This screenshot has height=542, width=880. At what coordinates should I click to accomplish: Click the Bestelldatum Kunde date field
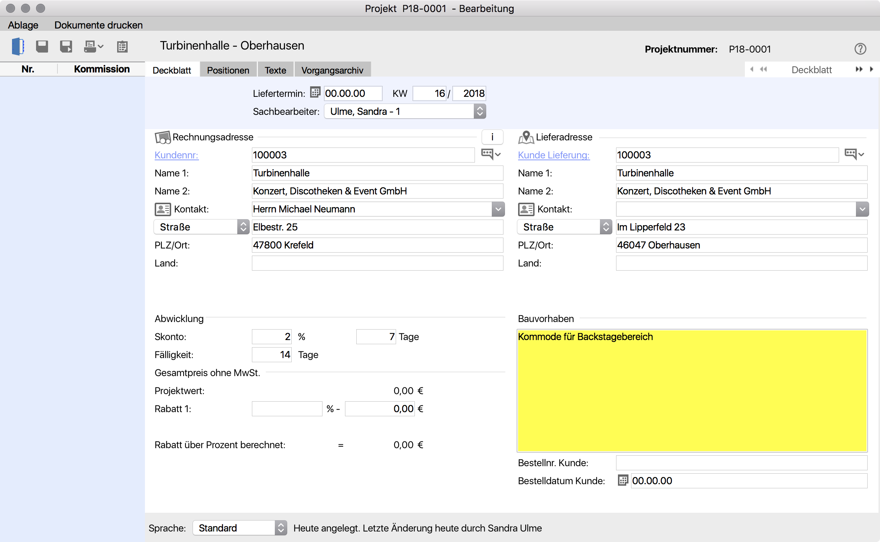tap(749, 481)
